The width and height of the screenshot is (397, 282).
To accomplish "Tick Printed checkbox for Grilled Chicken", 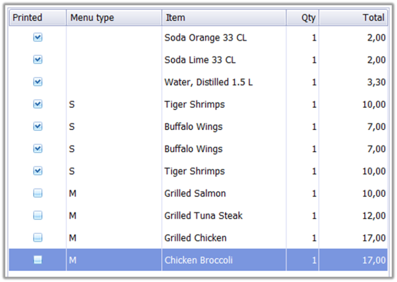I will click(x=38, y=238).
